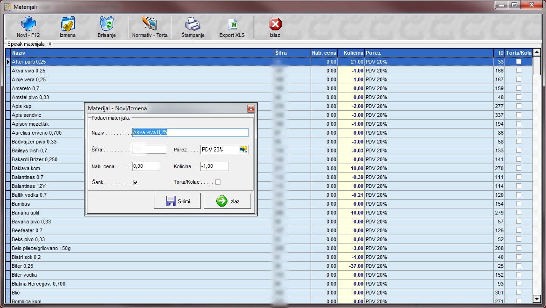Viewport: 546px width, 308px height.
Task: Tick Torta/Kola checkbox for Amareto 0,7
Action: coord(518,88)
